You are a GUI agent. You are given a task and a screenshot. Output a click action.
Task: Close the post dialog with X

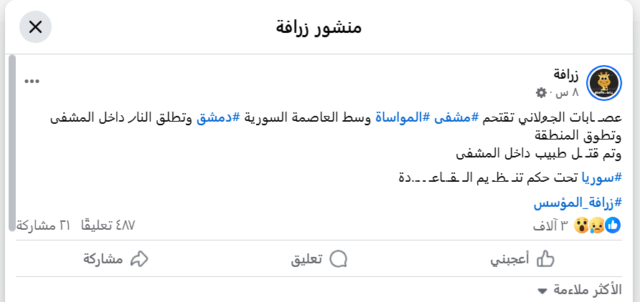tap(35, 28)
